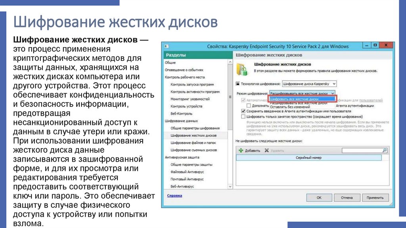The image size is (406, 228).
Task: Open Шифрование файлов и папок section
Action: tap(193, 143)
